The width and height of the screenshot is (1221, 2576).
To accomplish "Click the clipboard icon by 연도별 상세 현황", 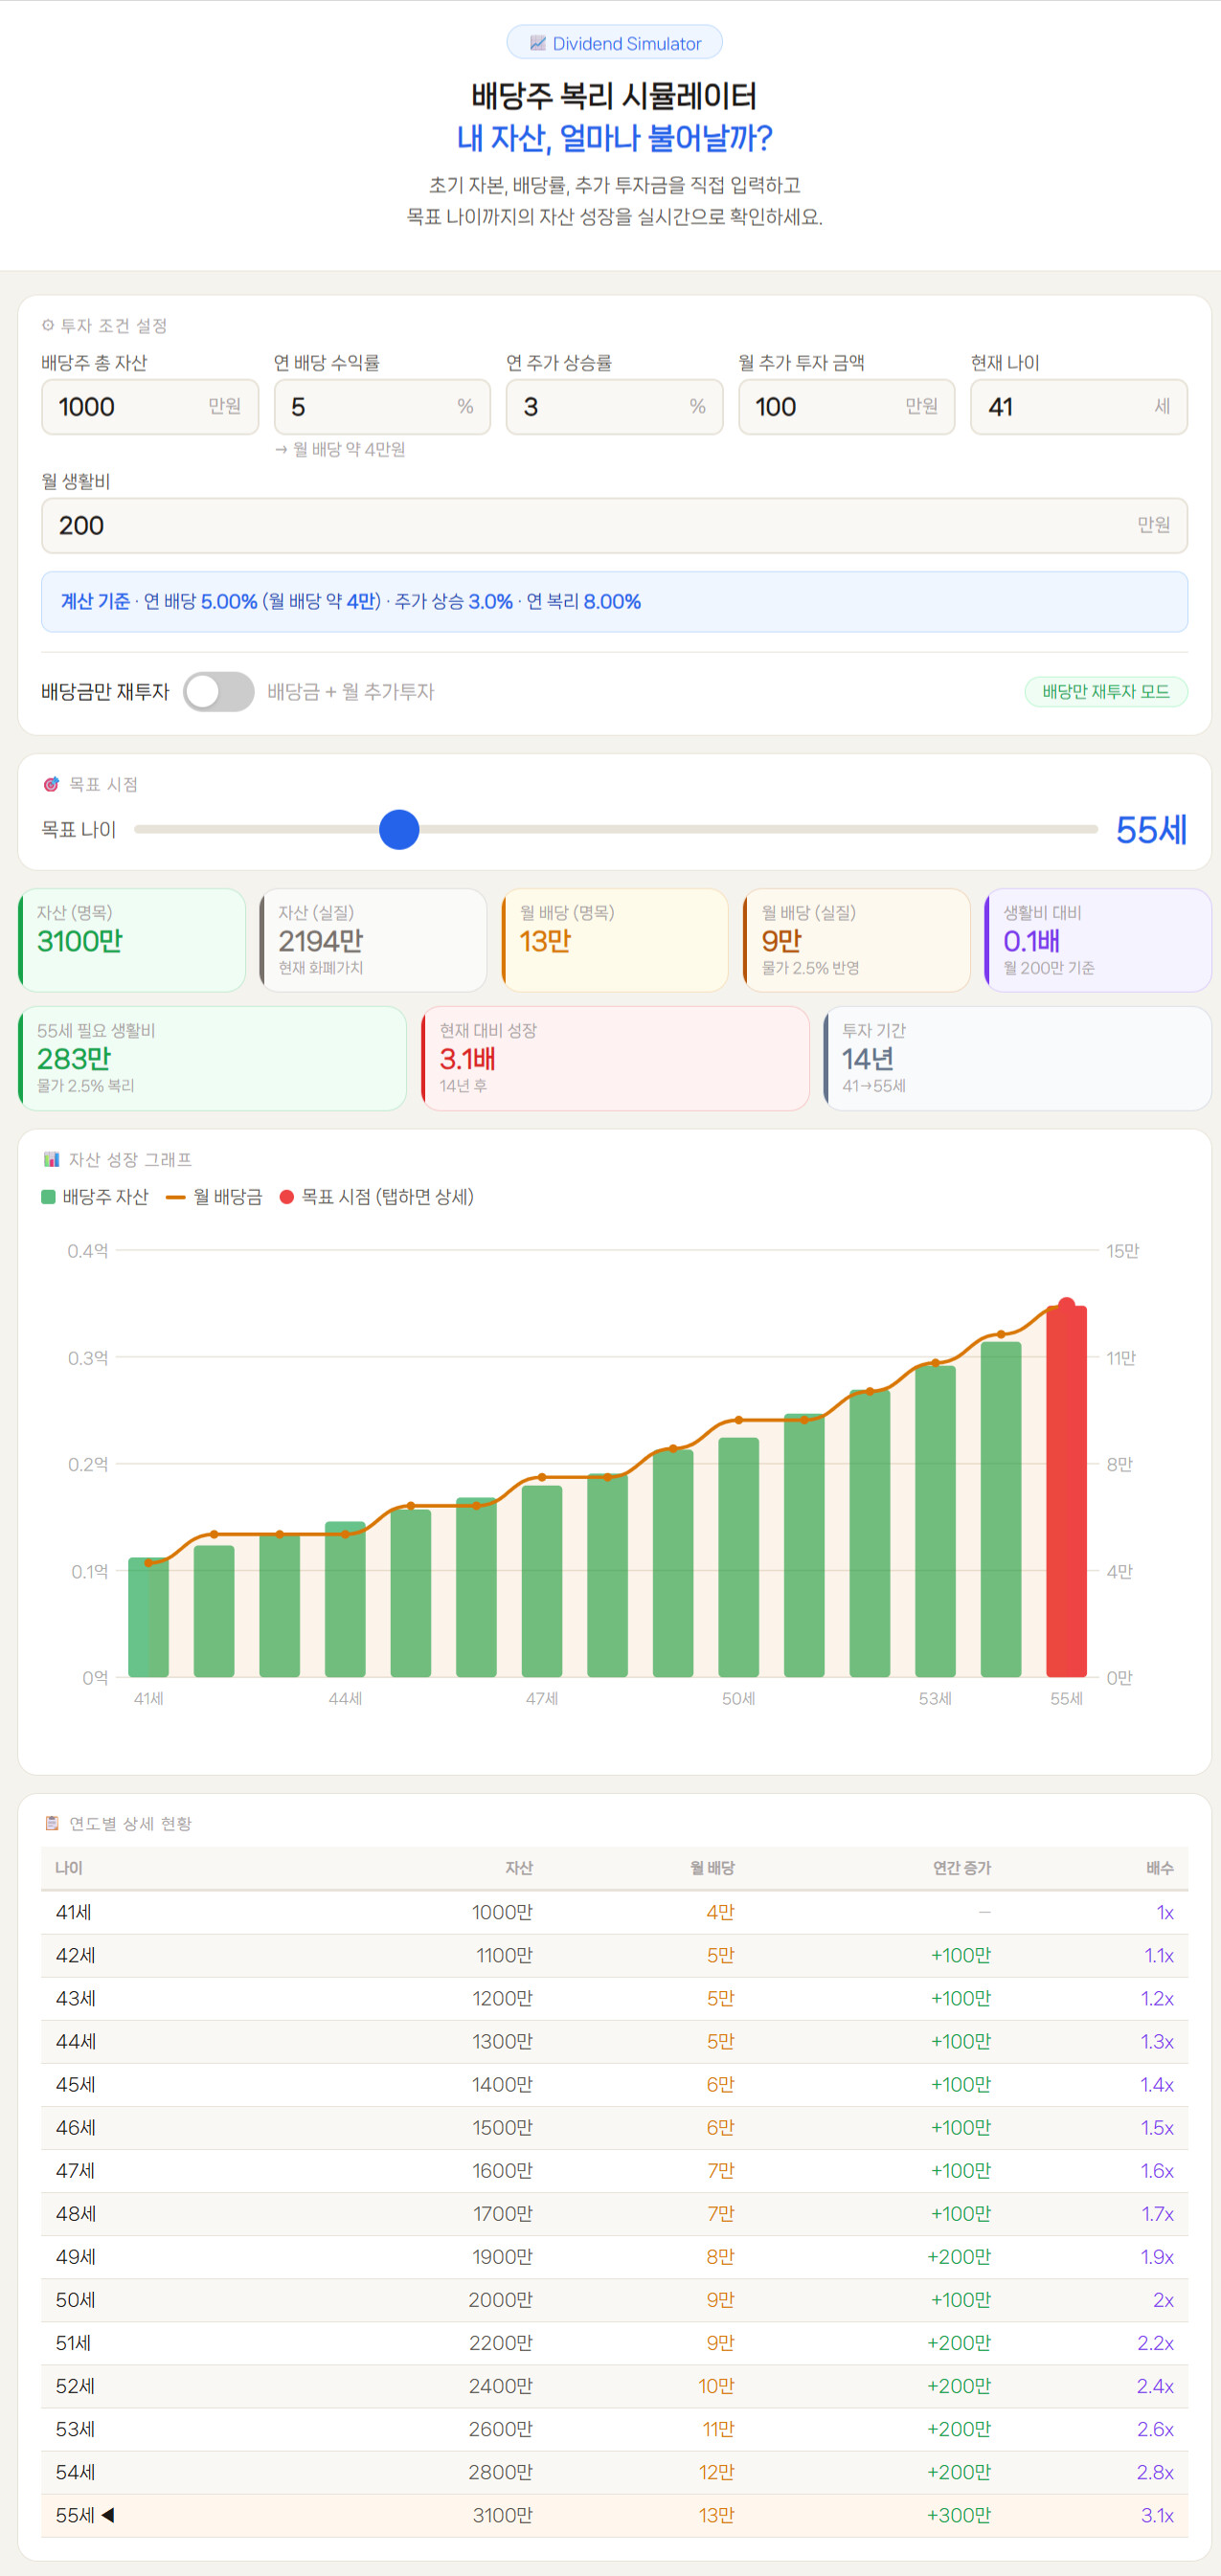I will click(51, 1823).
